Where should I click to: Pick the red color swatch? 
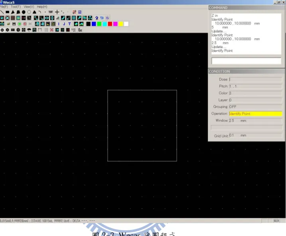[110, 24]
